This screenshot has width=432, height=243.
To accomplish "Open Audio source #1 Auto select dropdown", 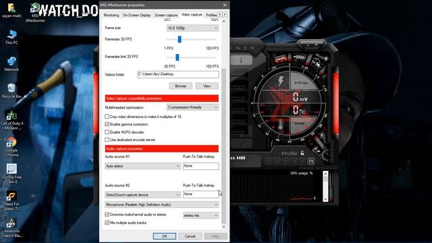I will (142, 166).
